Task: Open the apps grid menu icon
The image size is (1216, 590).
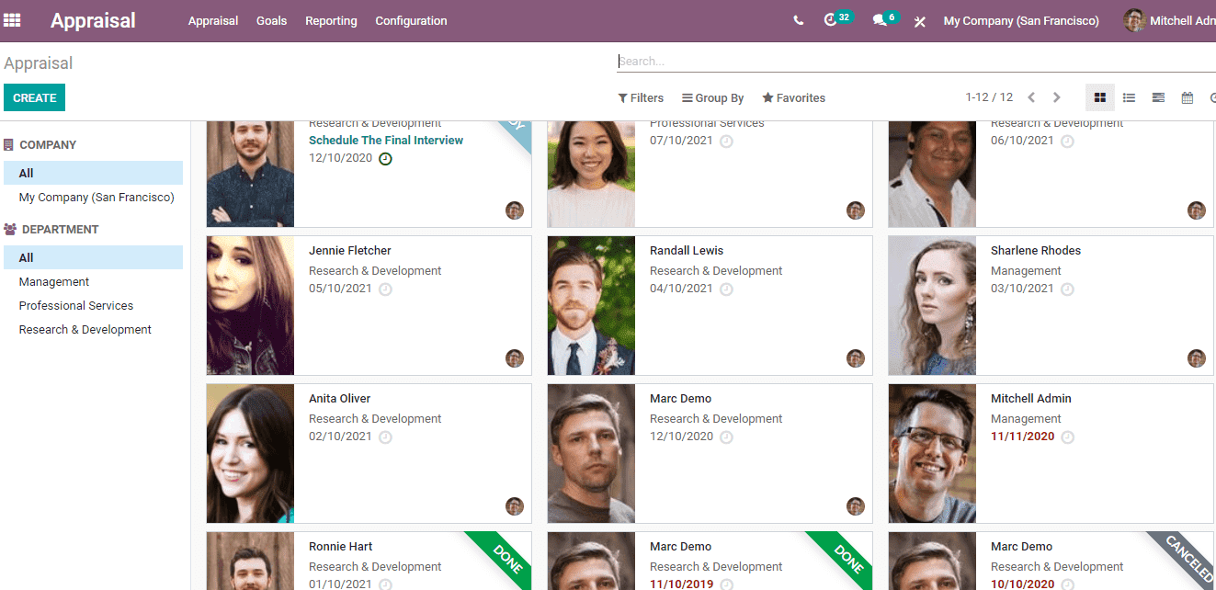Action: click(x=12, y=20)
